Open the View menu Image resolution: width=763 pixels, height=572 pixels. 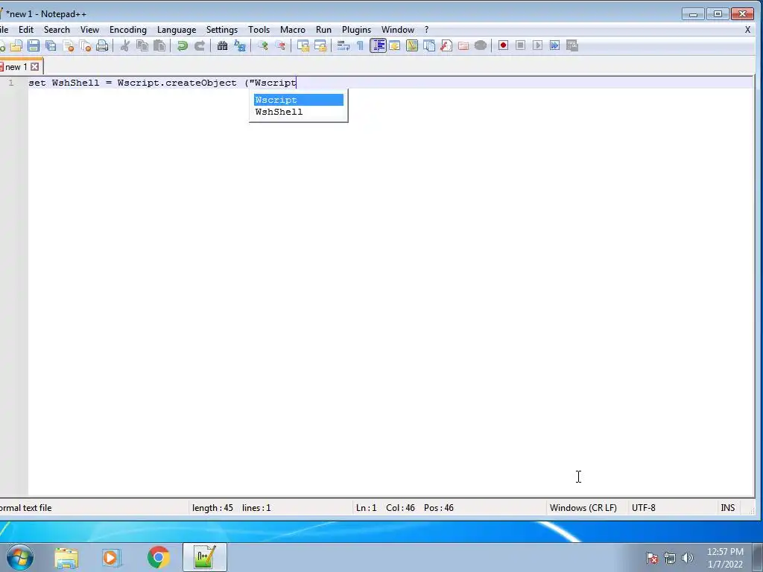click(x=89, y=30)
